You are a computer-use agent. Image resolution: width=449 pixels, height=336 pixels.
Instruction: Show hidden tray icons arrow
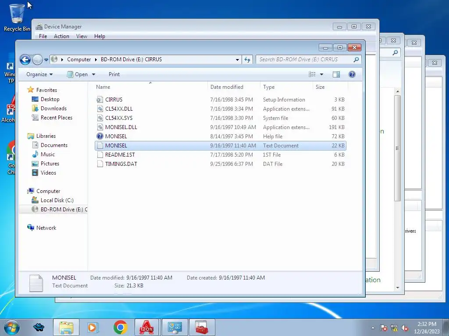[373, 328]
